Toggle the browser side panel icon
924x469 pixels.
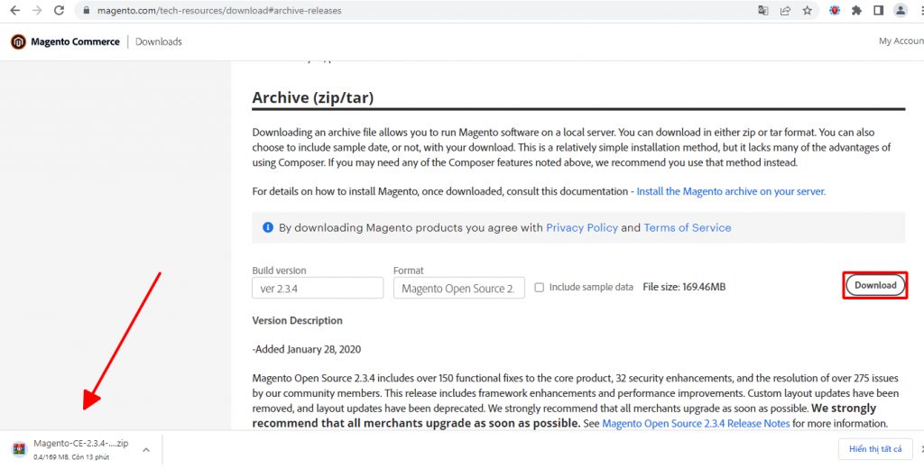click(879, 11)
